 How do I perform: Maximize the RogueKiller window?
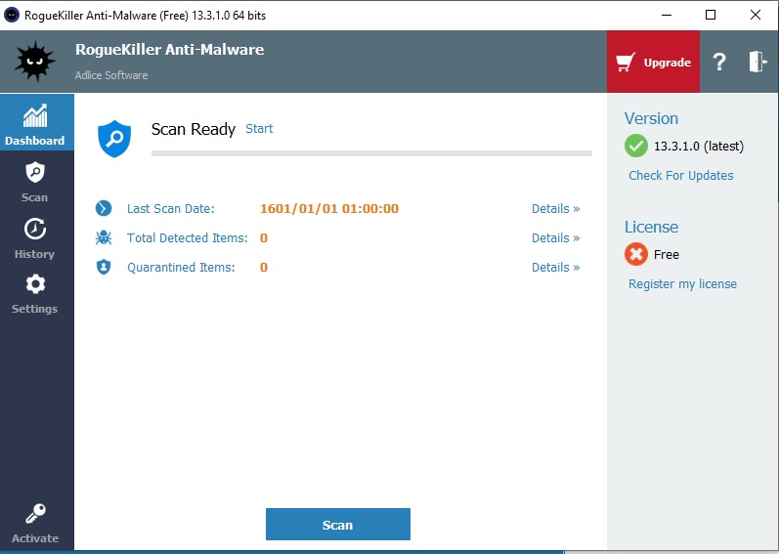tap(711, 15)
